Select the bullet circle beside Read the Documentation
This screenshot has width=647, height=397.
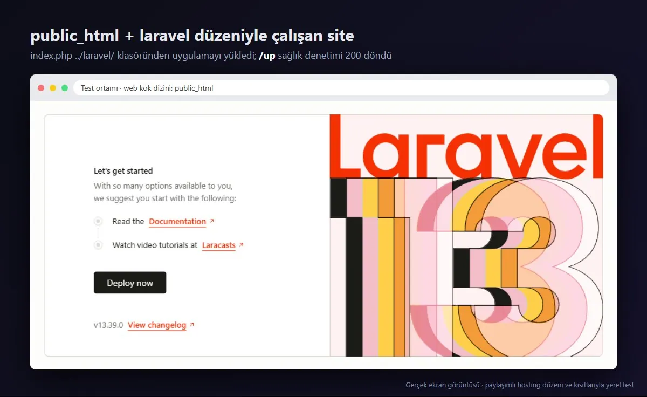(x=98, y=221)
